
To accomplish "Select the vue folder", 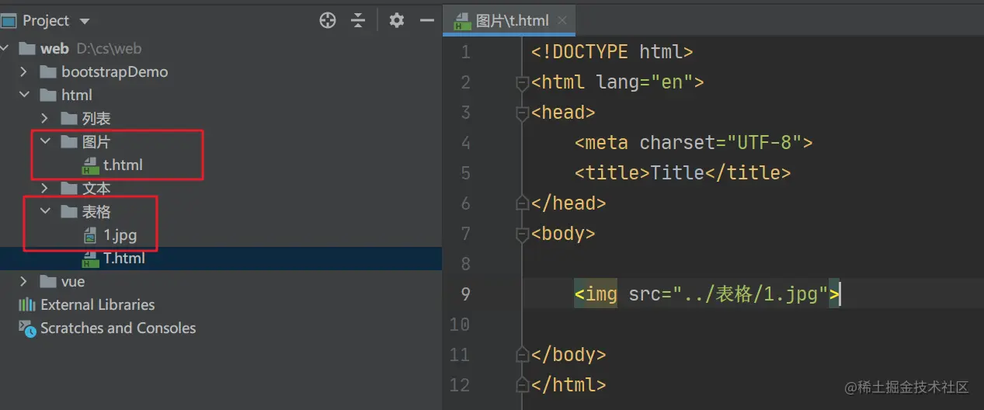I will [x=73, y=281].
